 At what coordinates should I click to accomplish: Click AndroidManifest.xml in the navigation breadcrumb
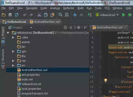pos(45,22)
